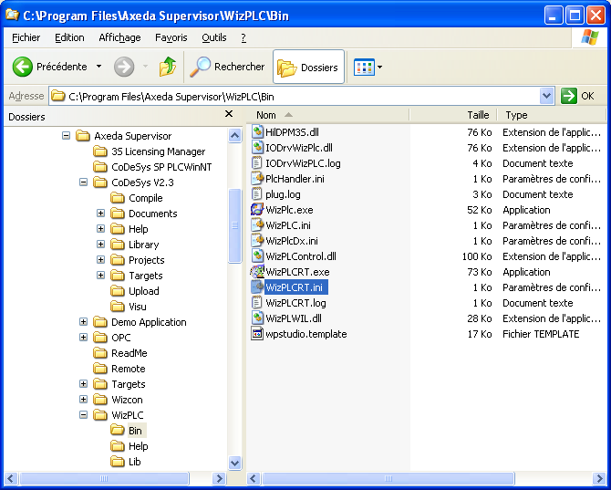The height and width of the screenshot is (490, 611).
Task: Select the WizPLWIL.dll file icon
Action: click(257, 318)
